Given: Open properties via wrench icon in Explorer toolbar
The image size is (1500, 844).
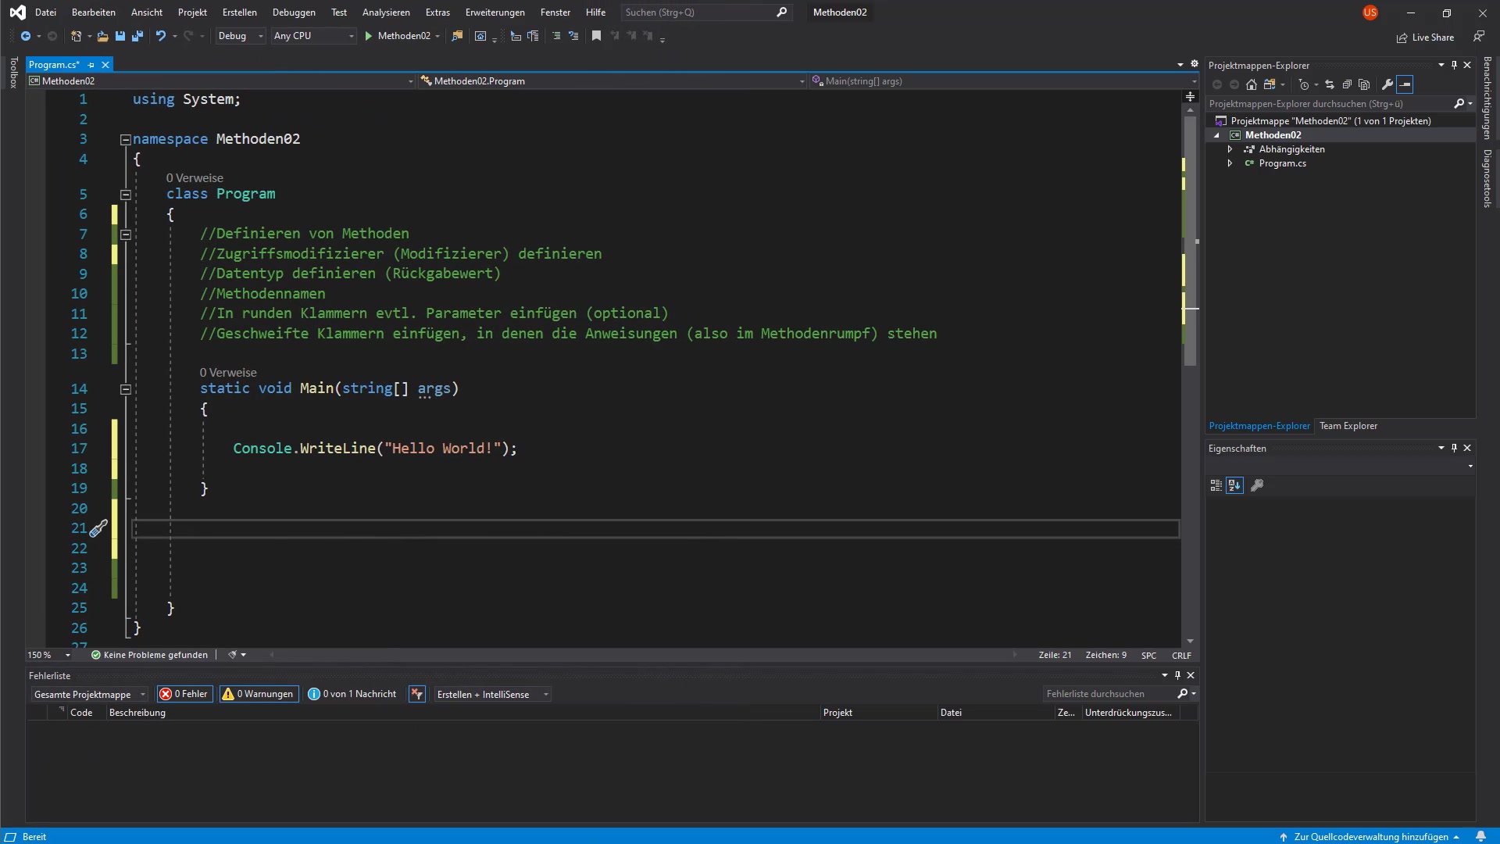Looking at the screenshot, I should 1387,84.
